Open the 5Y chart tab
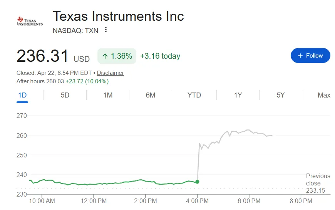This screenshot has height=210, width=335. click(281, 95)
